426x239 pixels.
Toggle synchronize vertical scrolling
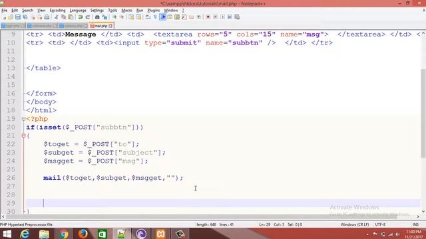[131, 17]
